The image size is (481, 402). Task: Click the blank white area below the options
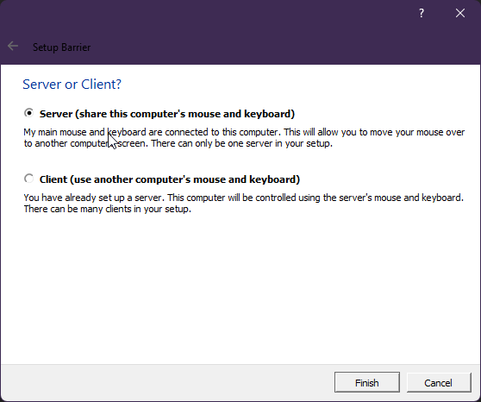(x=240, y=289)
